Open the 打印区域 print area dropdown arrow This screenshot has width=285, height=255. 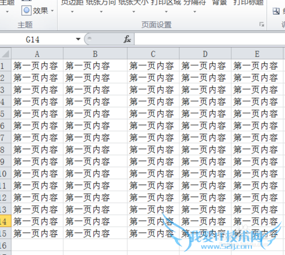point(166,11)
